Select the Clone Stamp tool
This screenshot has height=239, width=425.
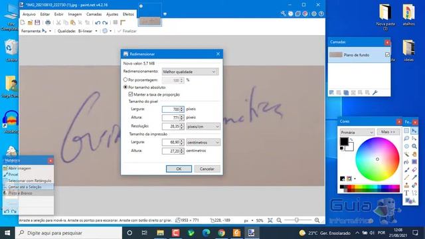pos(406,185)
